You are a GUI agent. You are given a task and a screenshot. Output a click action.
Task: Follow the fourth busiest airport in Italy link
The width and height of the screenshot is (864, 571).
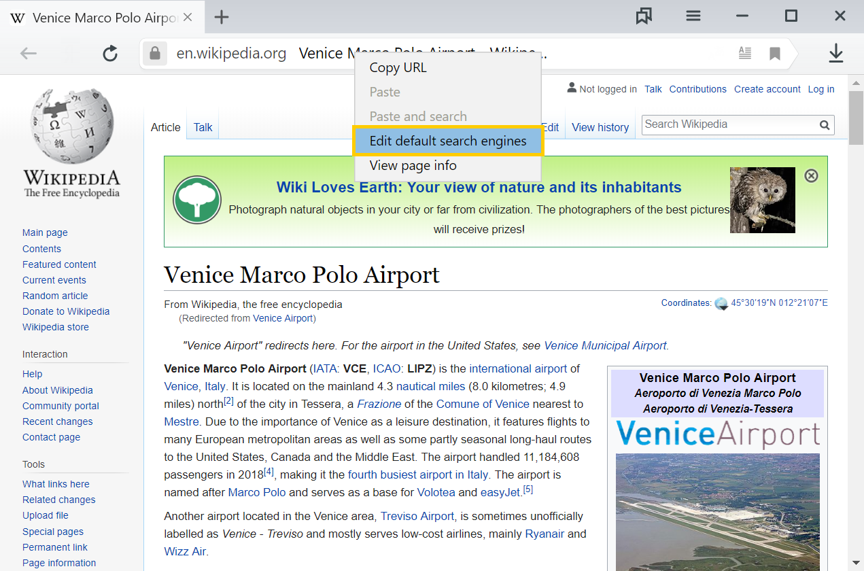click(x=418, y=474)
